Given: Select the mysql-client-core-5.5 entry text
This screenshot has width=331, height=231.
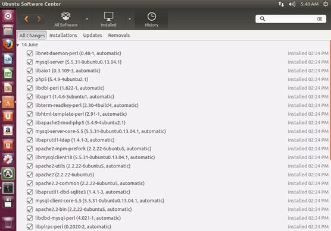Looking at the screenshot, I should [x=99, y=201].
